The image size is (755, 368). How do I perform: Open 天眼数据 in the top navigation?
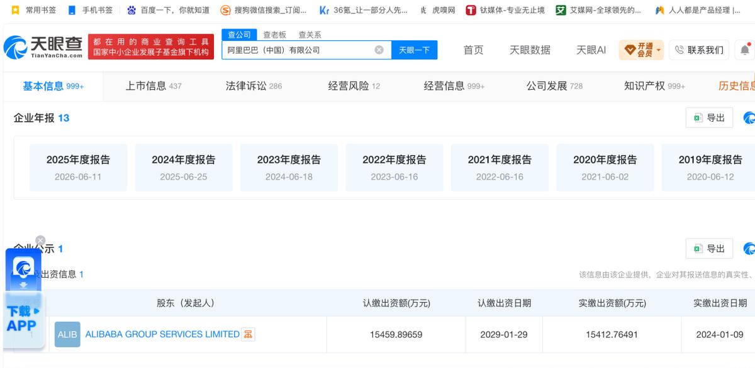tap(530, 50)
